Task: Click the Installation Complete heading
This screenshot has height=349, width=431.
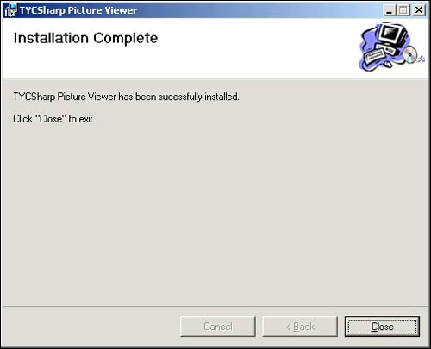Action: click(85, 38)
